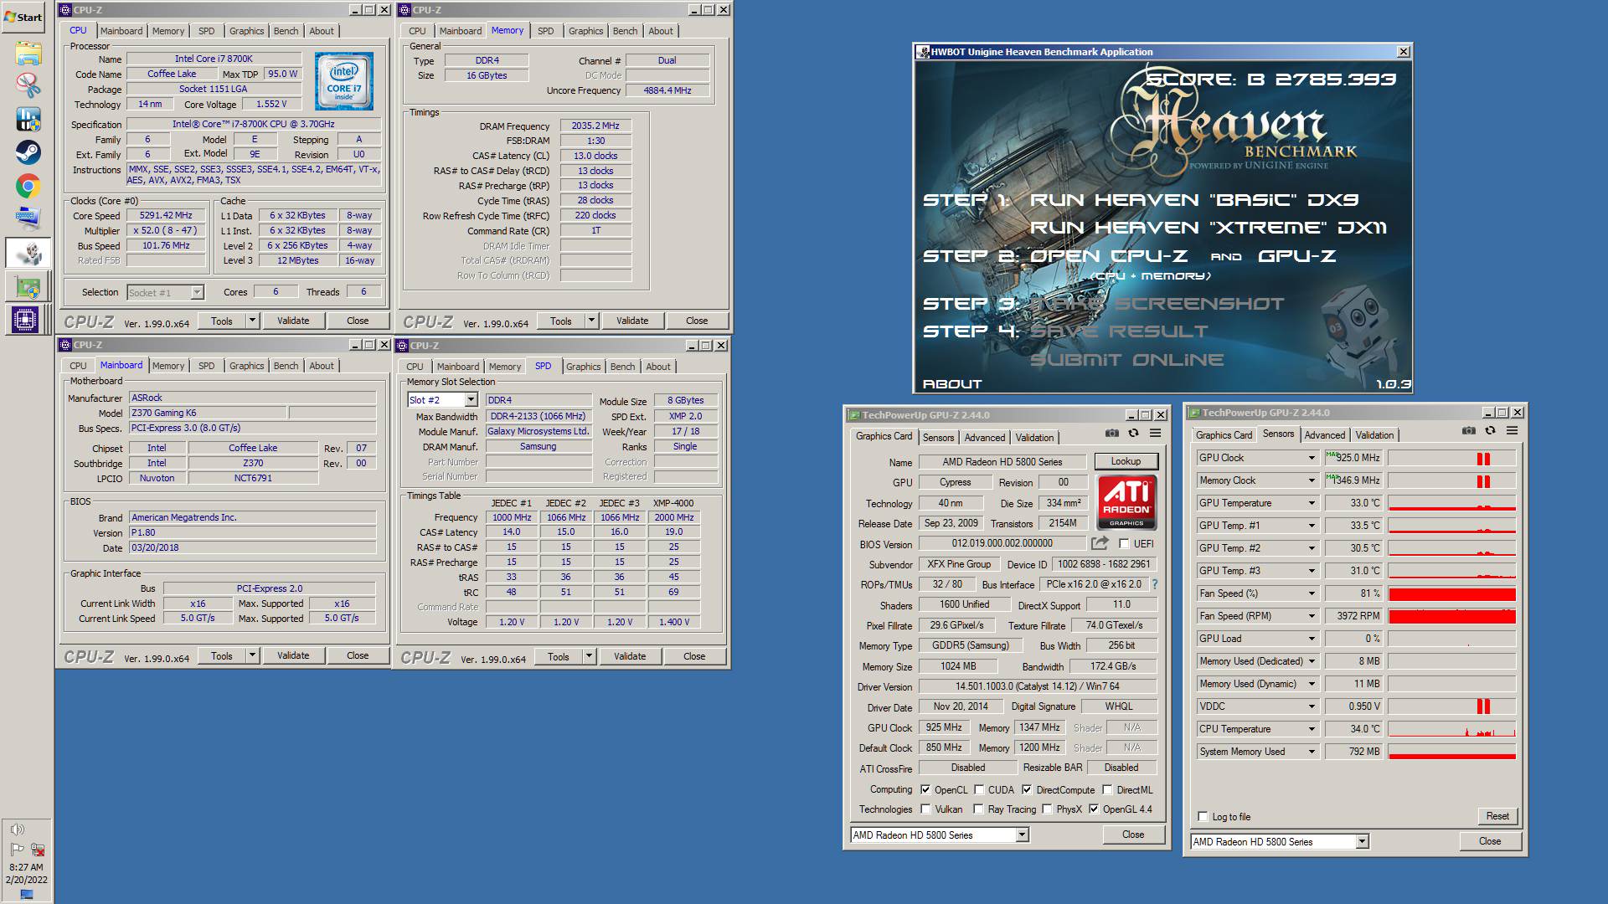This screenshot has width=1608, height=904.
Task: Toggle the OpenGL 4.4 checkbox
Action: point(1093,809)
